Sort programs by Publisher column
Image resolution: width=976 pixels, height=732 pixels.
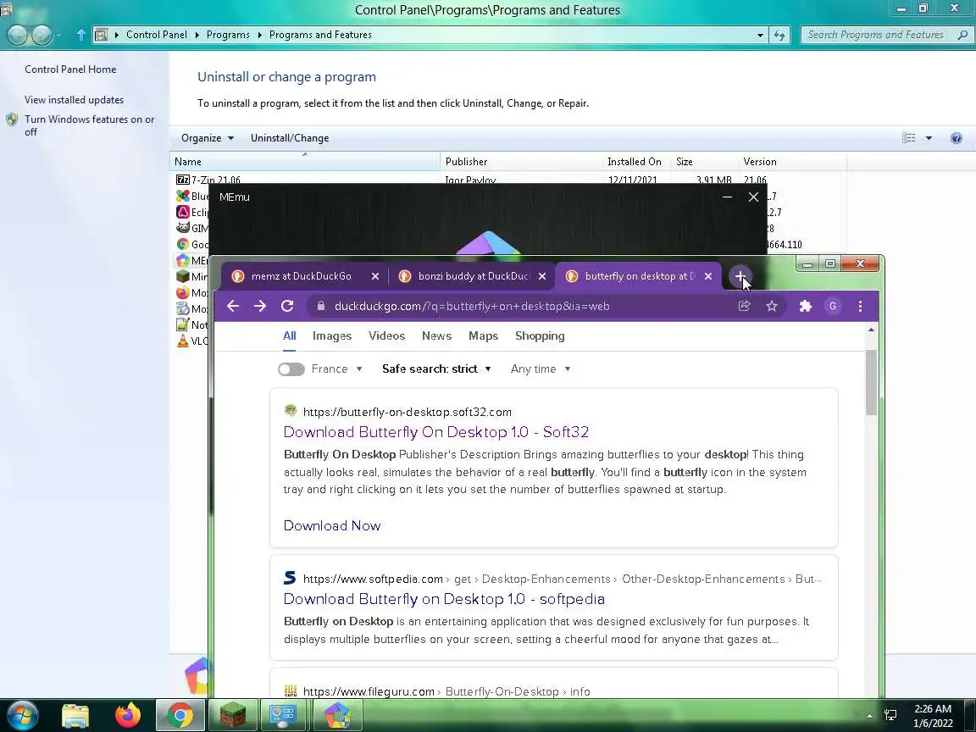[522, 162]
